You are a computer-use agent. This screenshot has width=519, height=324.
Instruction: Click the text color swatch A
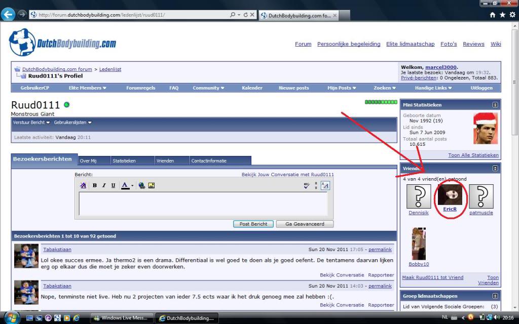[x=125, y=186]
